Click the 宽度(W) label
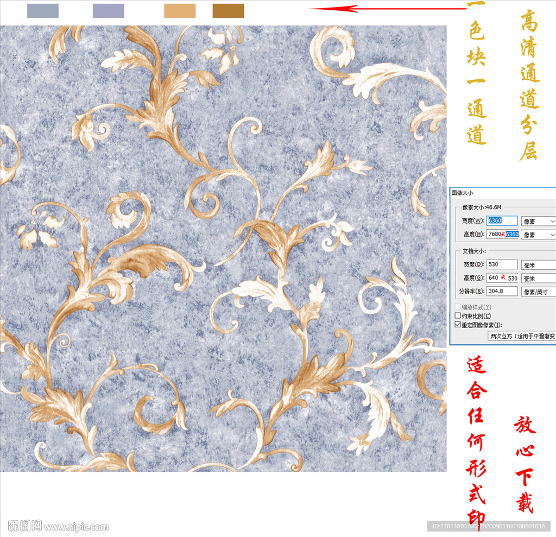Screen dimensions: 556x537 click(x=473, y=220)
